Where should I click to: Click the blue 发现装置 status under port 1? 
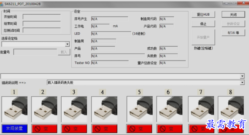point(15,128)
